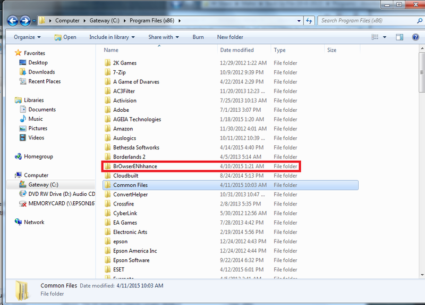Open the Include in library menu

(x=112, y=37)
